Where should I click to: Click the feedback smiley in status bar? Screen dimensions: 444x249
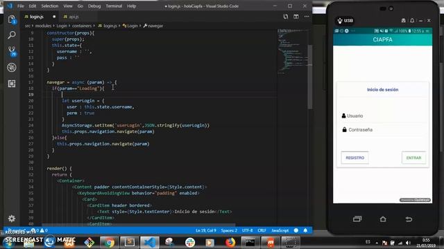[296, 230]
